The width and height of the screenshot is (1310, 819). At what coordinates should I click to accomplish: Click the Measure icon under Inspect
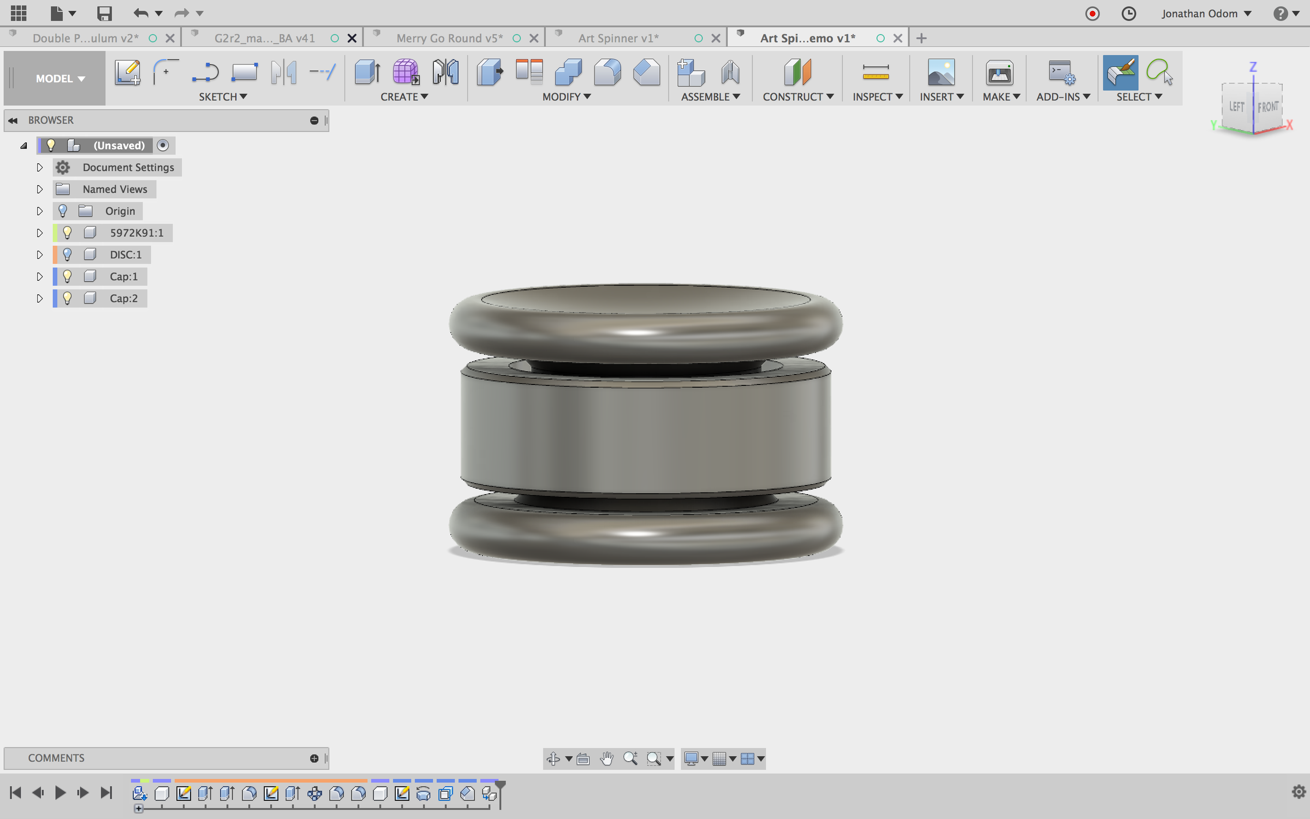tap(876, 73)
